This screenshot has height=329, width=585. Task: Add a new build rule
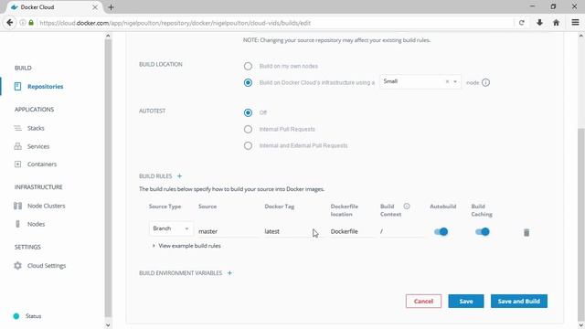179,176
